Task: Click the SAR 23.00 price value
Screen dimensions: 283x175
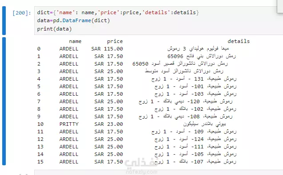Action: [108, 124]
